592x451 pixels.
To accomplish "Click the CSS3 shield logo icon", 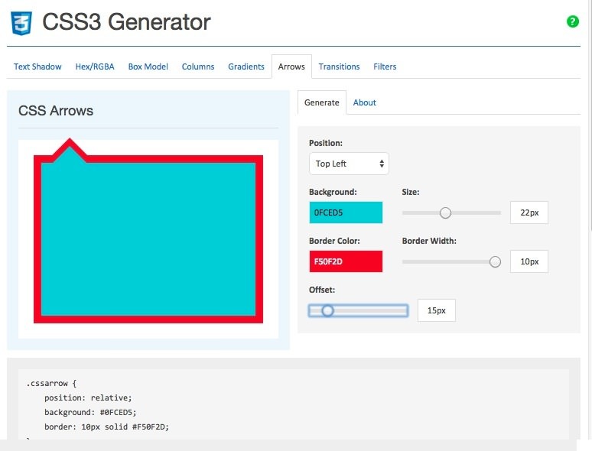I will tap(21, 23).
